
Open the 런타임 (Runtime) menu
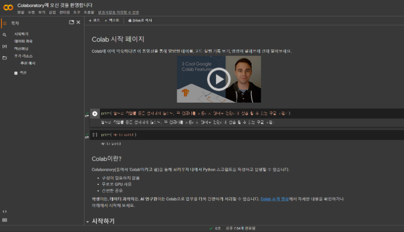65,12
